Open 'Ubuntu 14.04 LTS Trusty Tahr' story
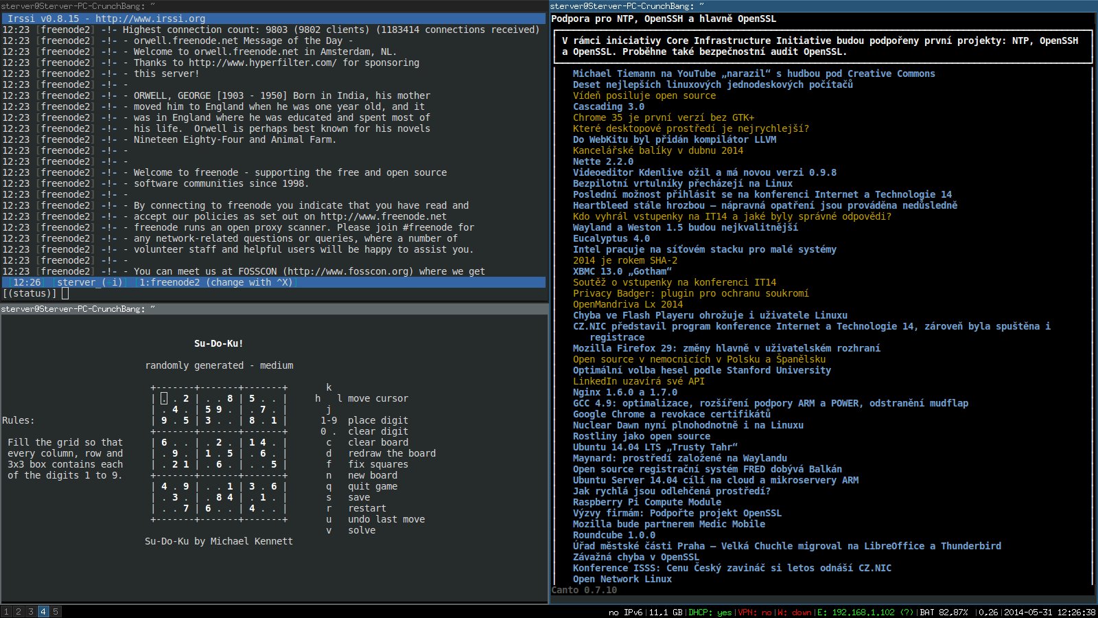 tap(655, 447)
